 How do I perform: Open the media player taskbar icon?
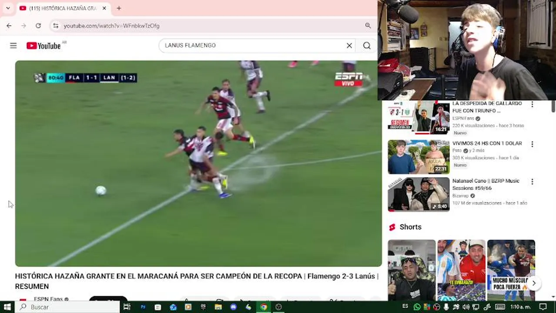click(188, 307)
